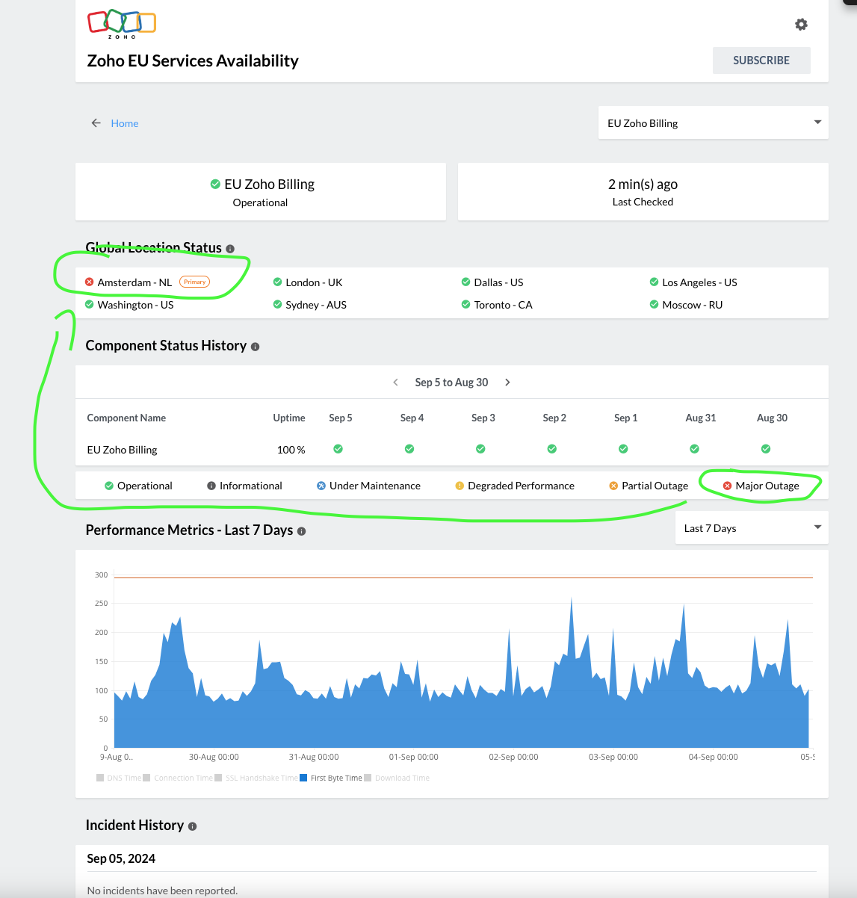Click the No incidents have been reported text
Screen dimensions: 857x898
click(162, 891)
